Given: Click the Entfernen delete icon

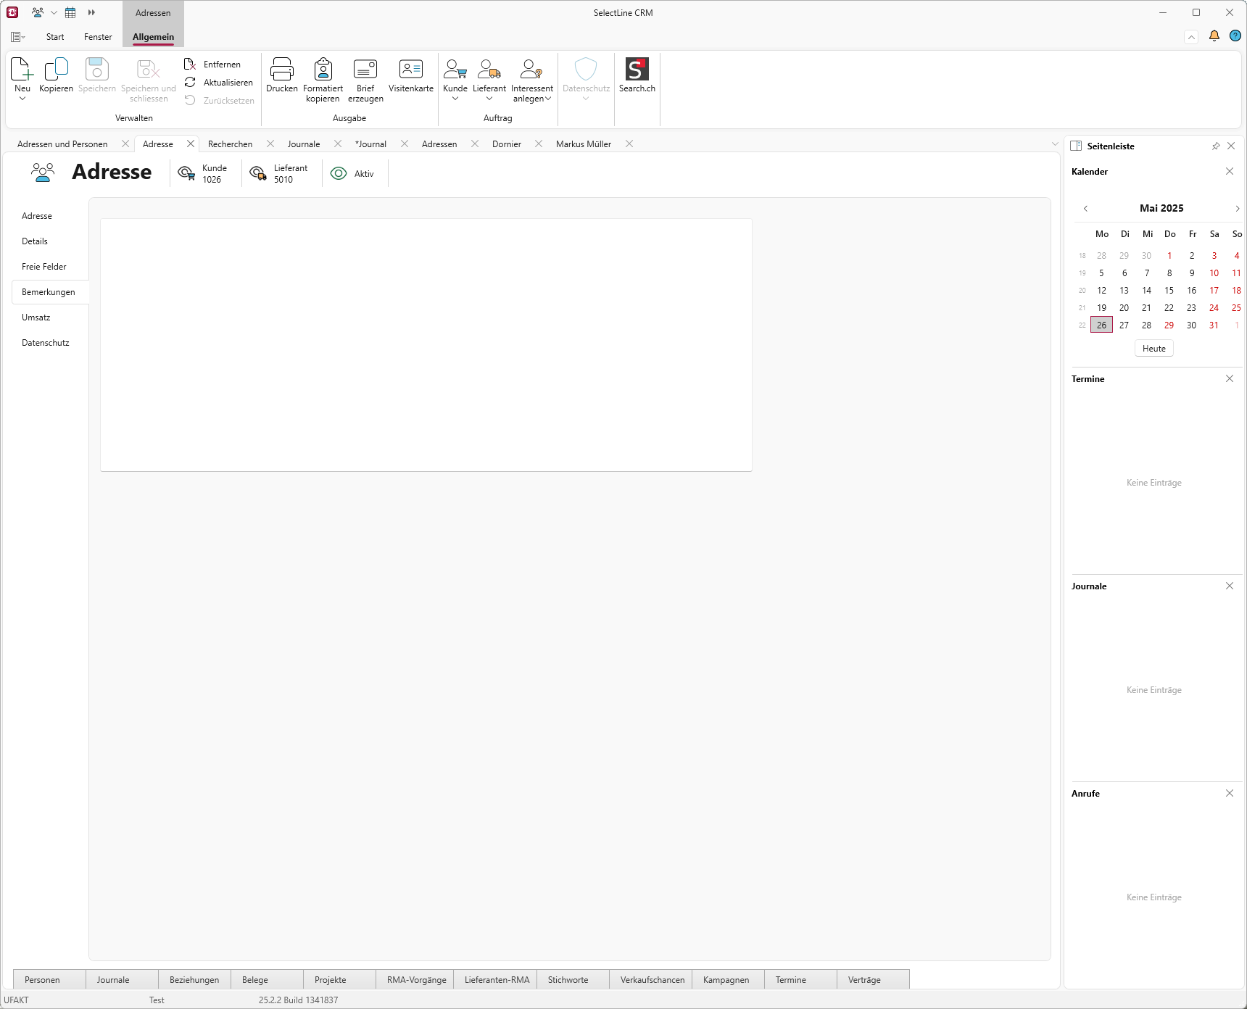Looking at the screenshot, I should 190,65.
